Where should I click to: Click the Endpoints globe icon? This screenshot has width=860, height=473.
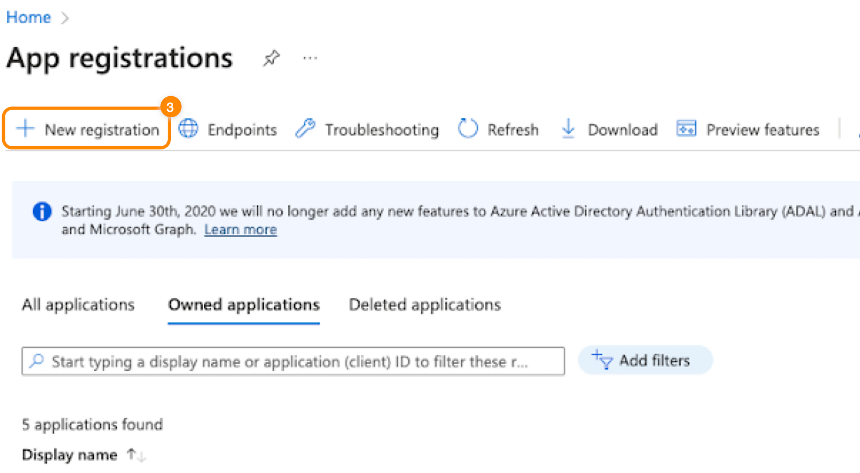(x=188, y=129)
